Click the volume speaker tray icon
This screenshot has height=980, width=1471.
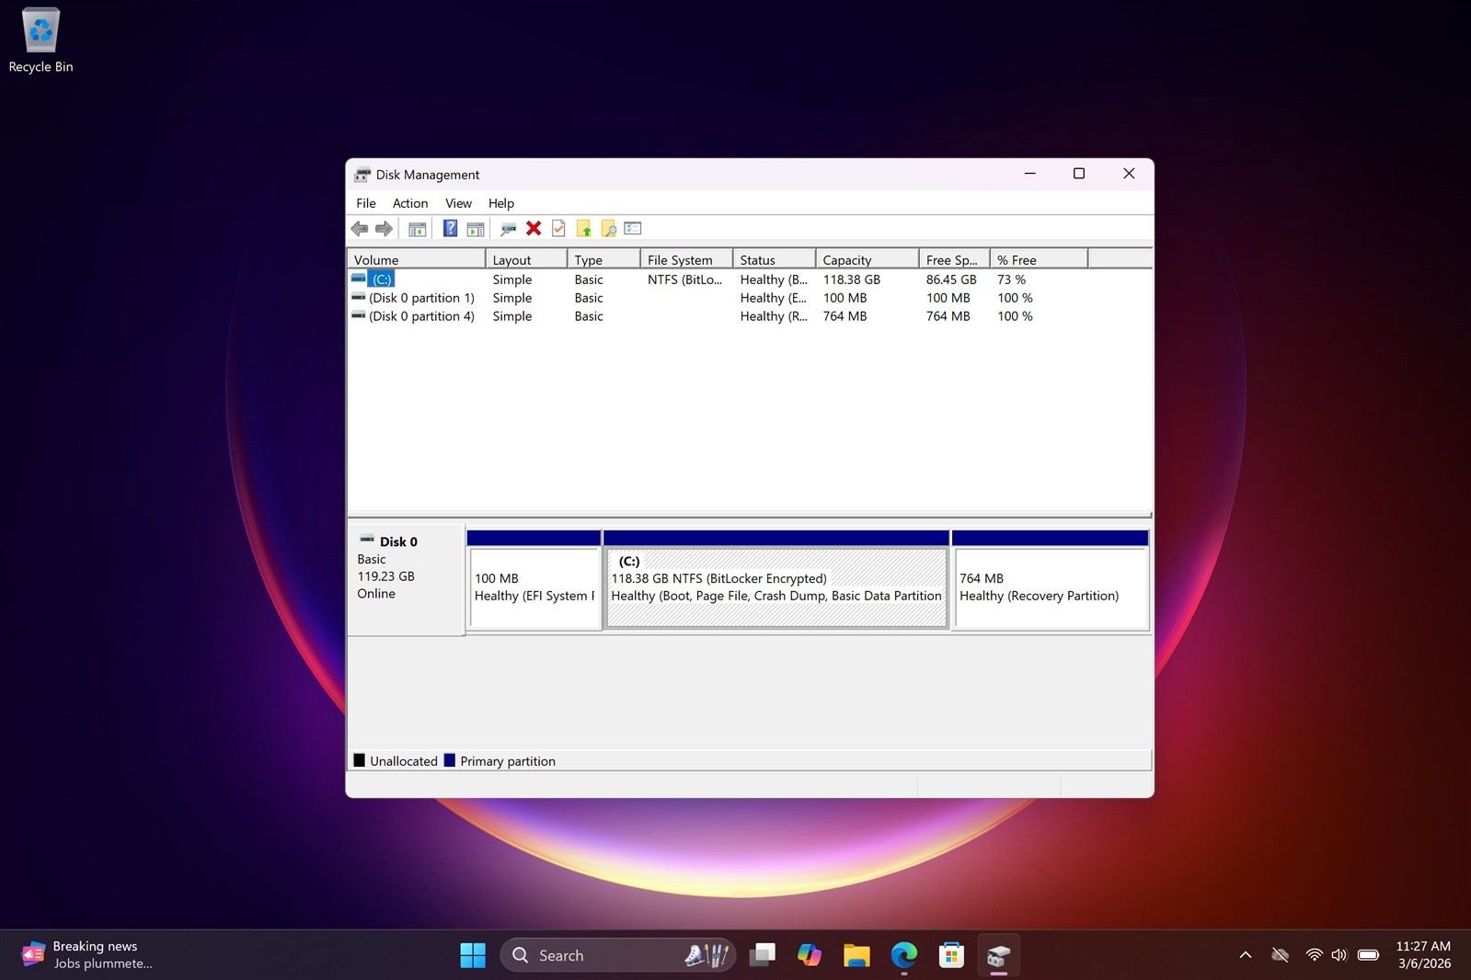click(1339, 955)
